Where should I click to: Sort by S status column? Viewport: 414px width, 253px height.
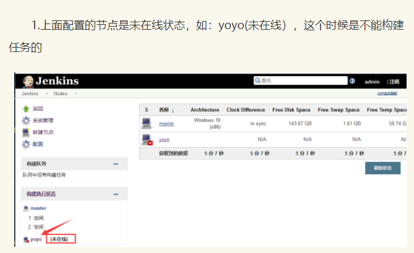coord(147,109)
